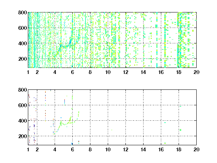Click the 400 y-axis label of top plot

pos(23,43)
